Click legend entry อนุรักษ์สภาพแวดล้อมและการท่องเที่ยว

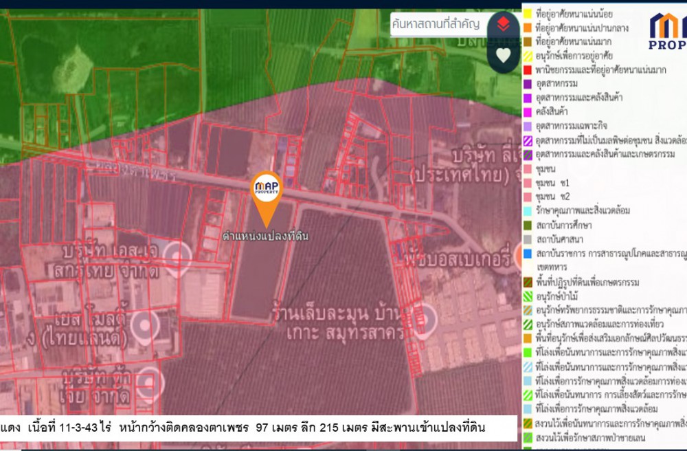point(599,324)
